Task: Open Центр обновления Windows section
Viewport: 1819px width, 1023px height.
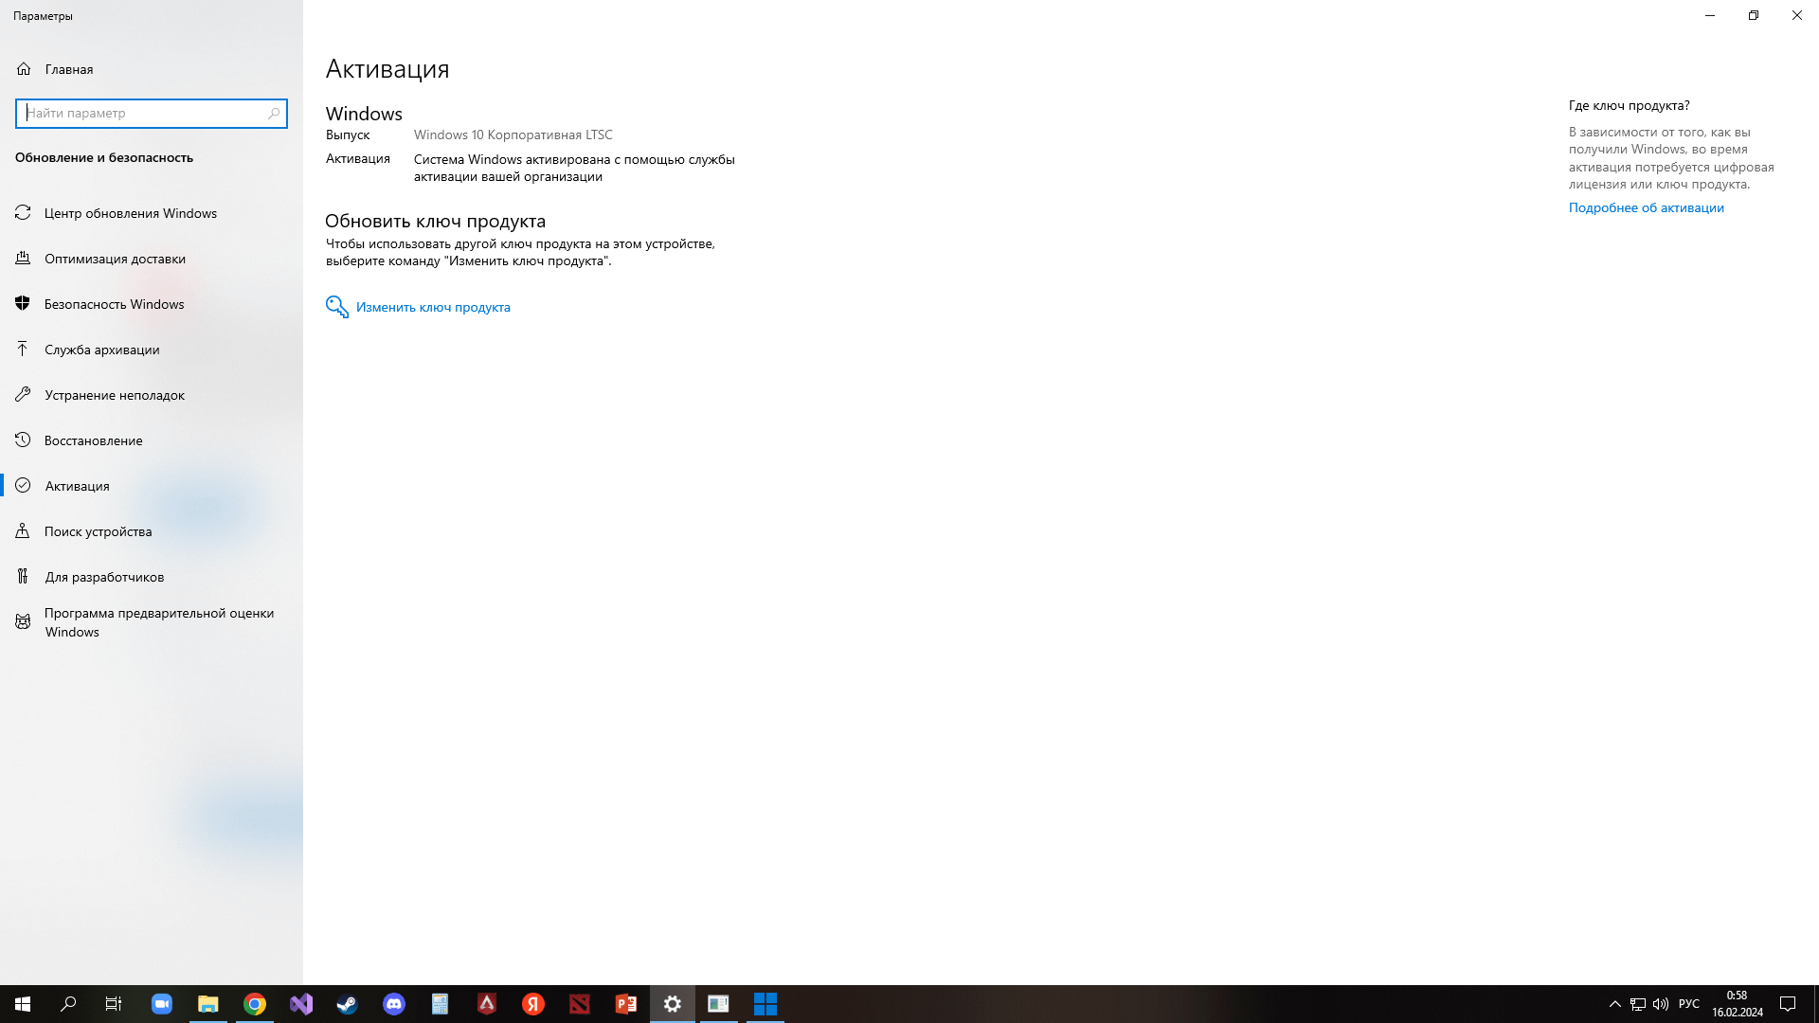Action: (152, 213)
